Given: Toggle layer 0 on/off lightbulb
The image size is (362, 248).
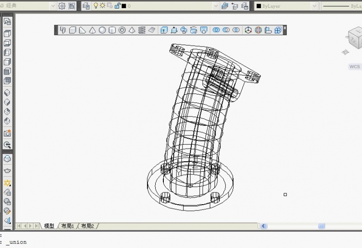Looking at the screenshot, I should point(95,6).
